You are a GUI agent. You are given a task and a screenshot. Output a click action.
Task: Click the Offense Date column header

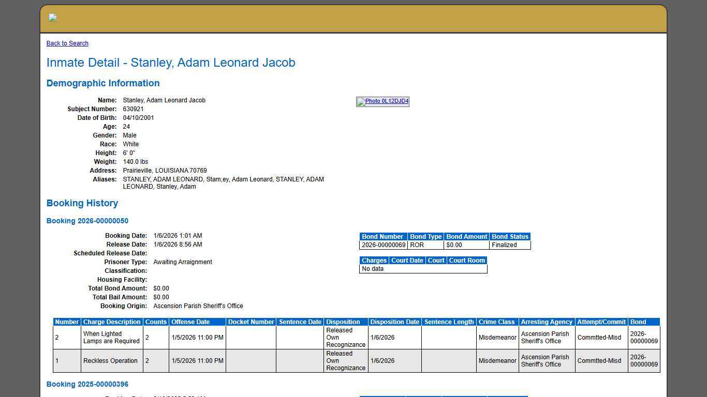197,322
